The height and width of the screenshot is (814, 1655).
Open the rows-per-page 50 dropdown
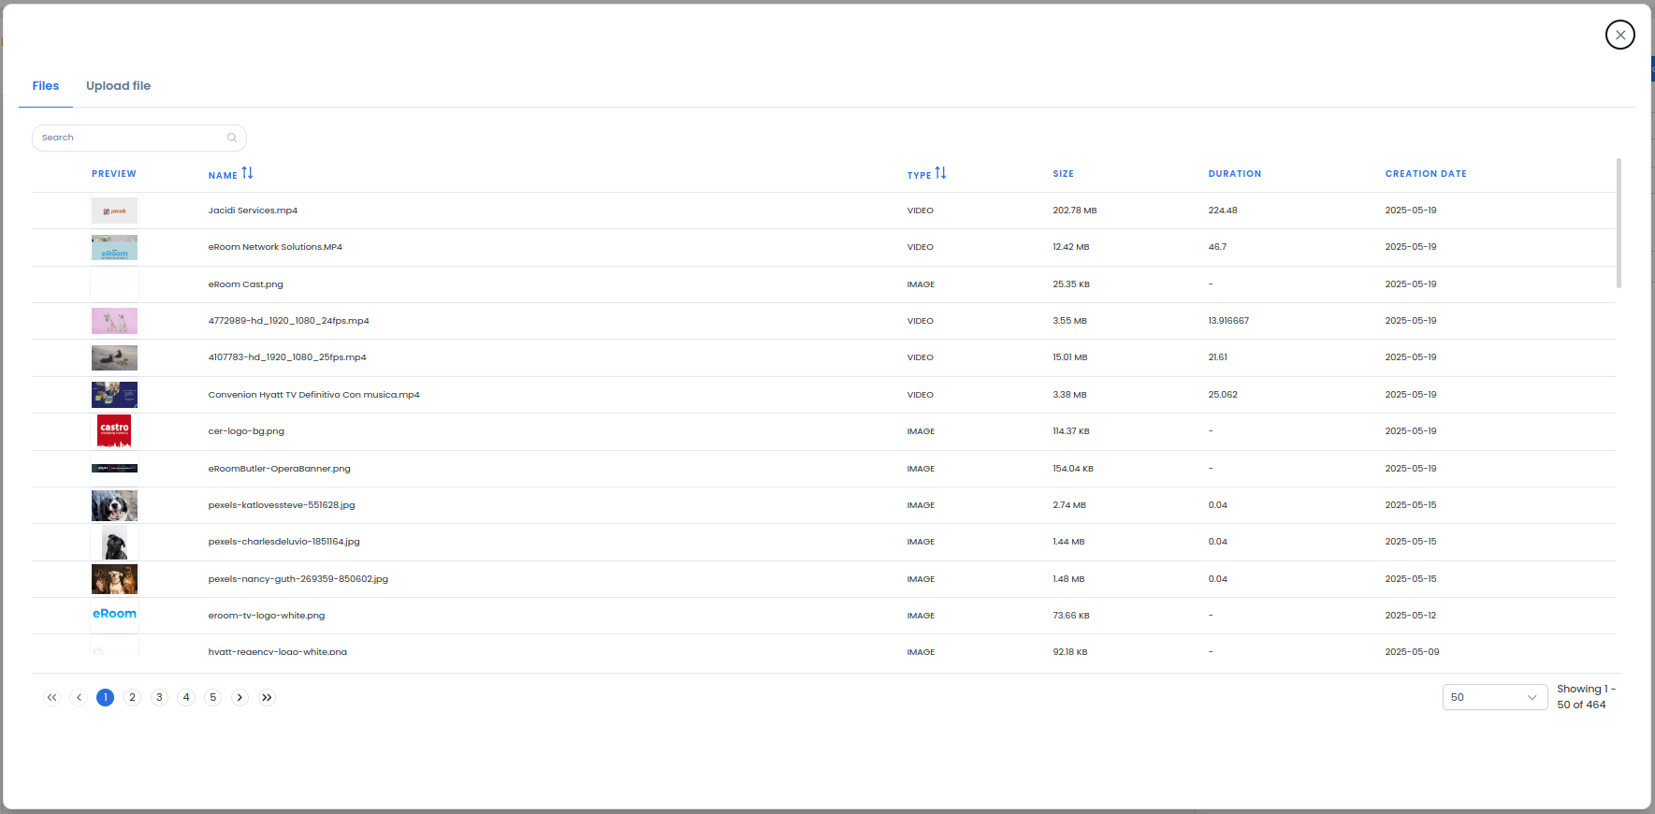(1494, 697)
